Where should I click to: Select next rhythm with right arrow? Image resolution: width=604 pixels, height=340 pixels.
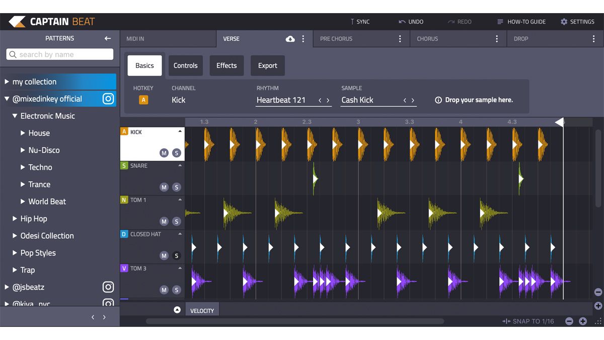pos(328,100)
